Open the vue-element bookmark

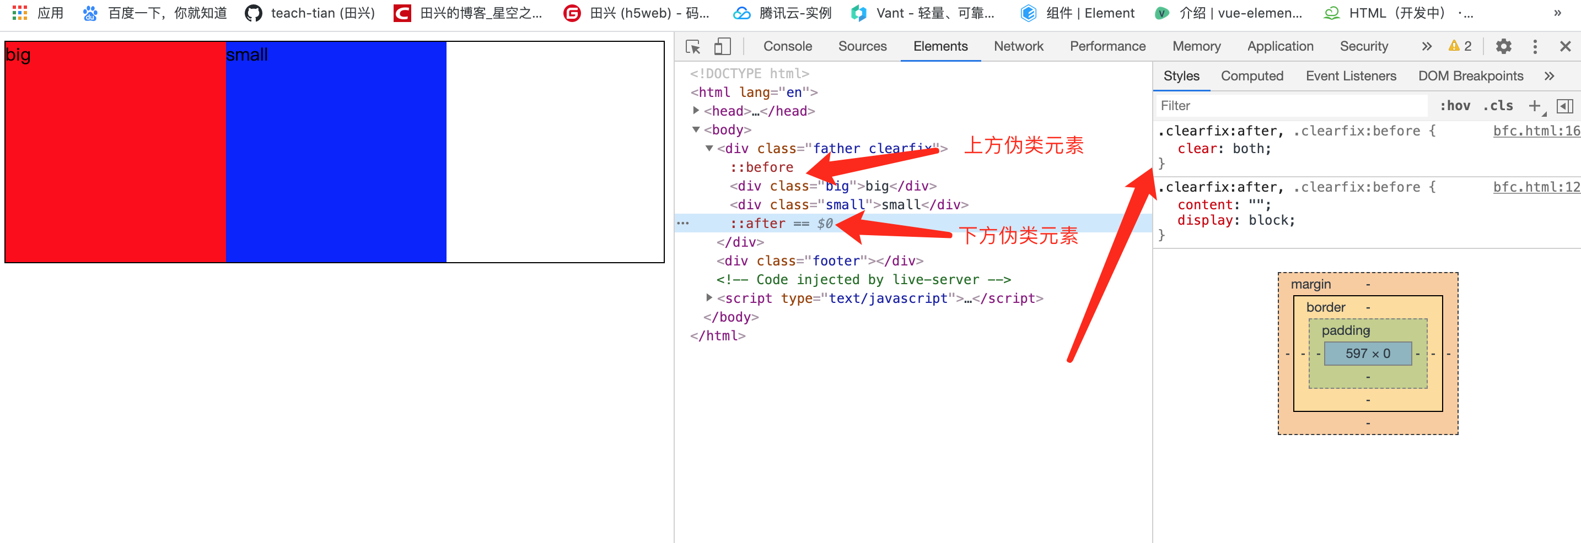1228,13
